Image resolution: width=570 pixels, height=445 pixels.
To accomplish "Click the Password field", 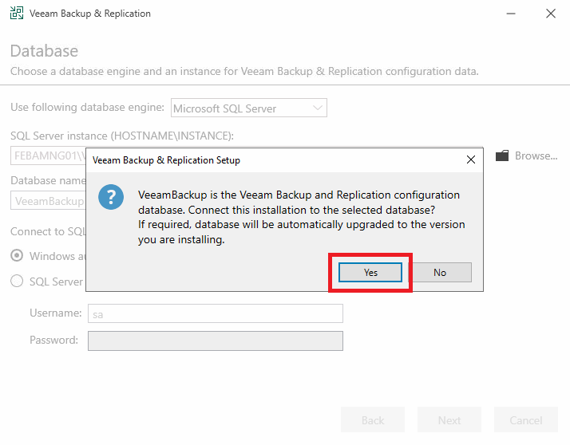I will coord(216,341).
